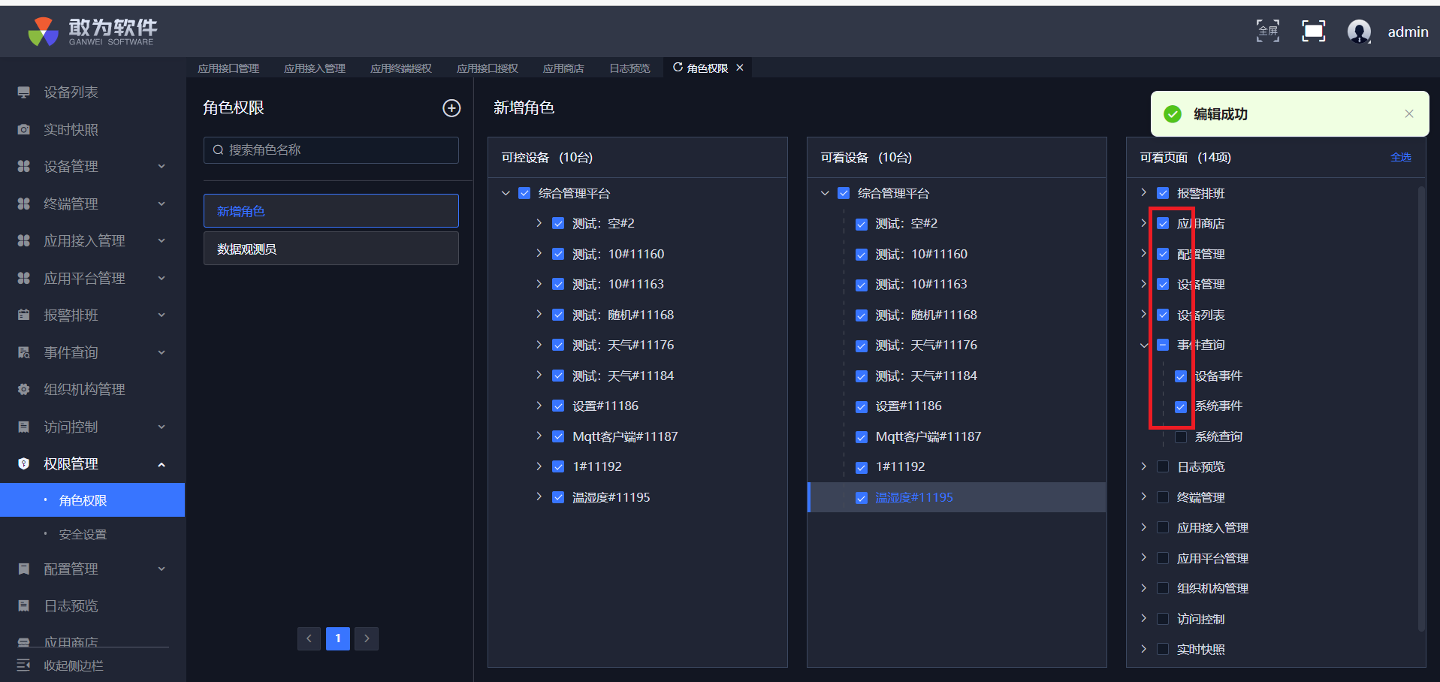Click the 全屏 bracket icon in header
Viewport: 1440px width, 682px height.
point(1268,32)
